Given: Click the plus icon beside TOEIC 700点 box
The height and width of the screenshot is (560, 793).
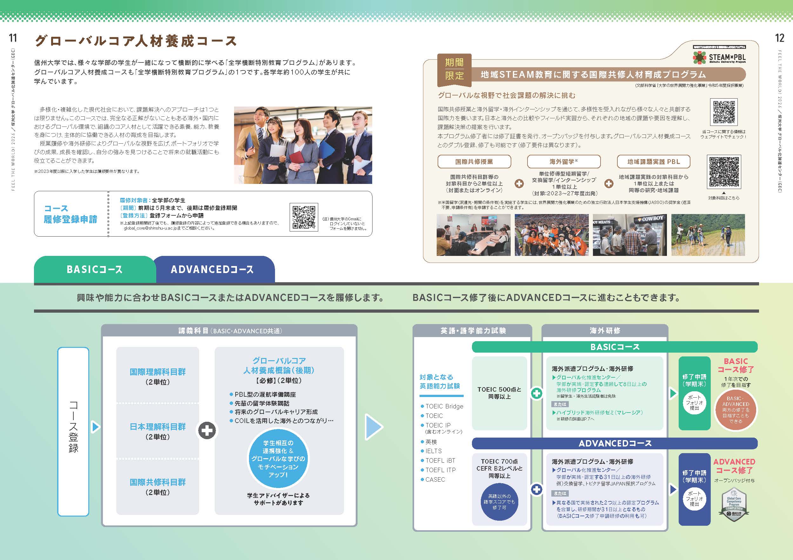Looking at the screenshot, I should click(536, 489).
